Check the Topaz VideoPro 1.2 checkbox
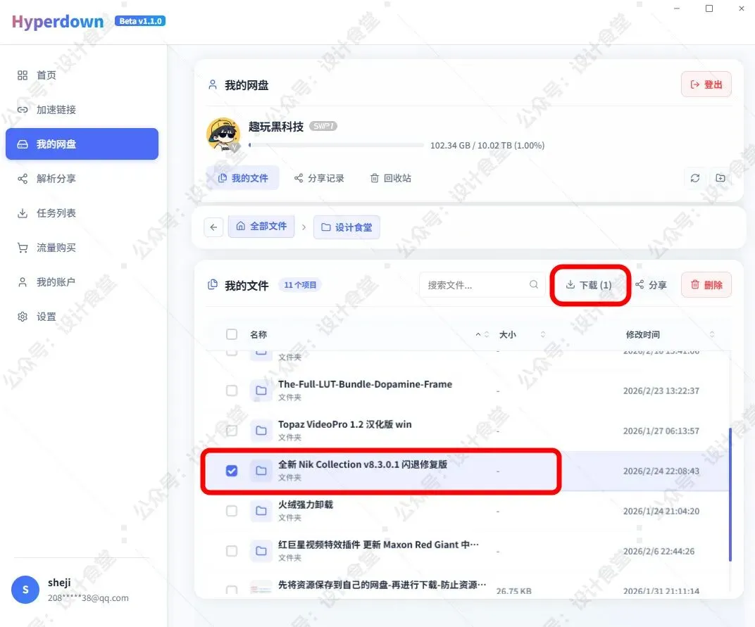Viewport: 755px width, 627px height. coord(232,430)
